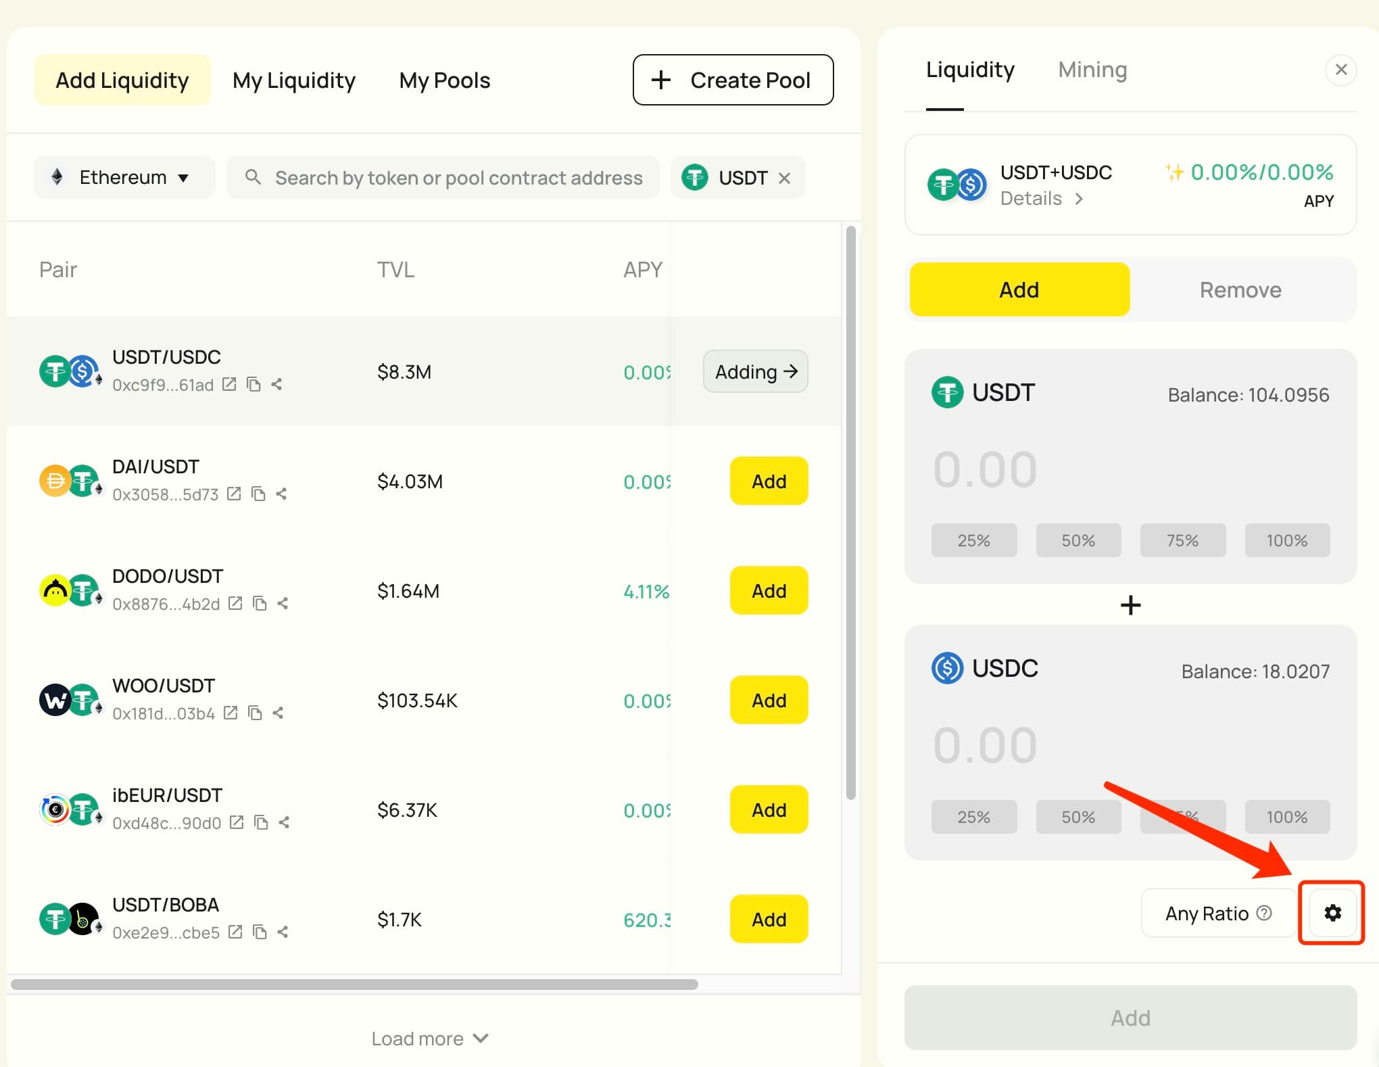
Task: Open the Mining tab
Action: coord(1092,70)
